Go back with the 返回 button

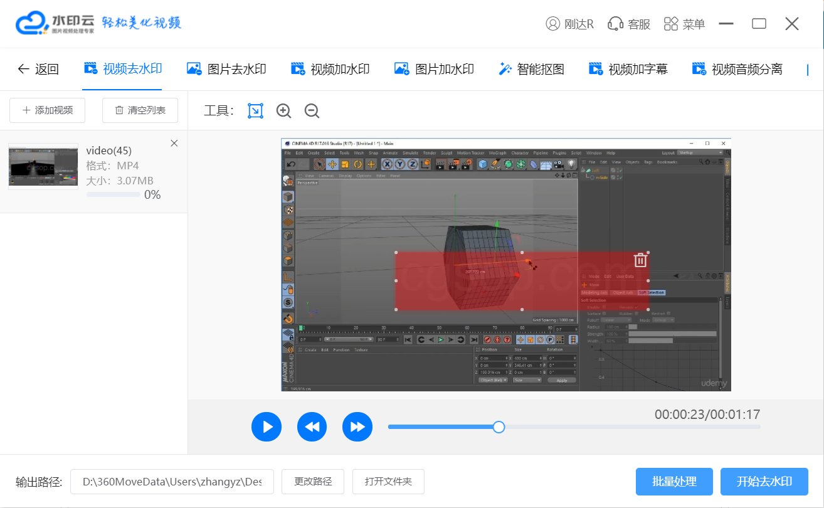[38, 69]
